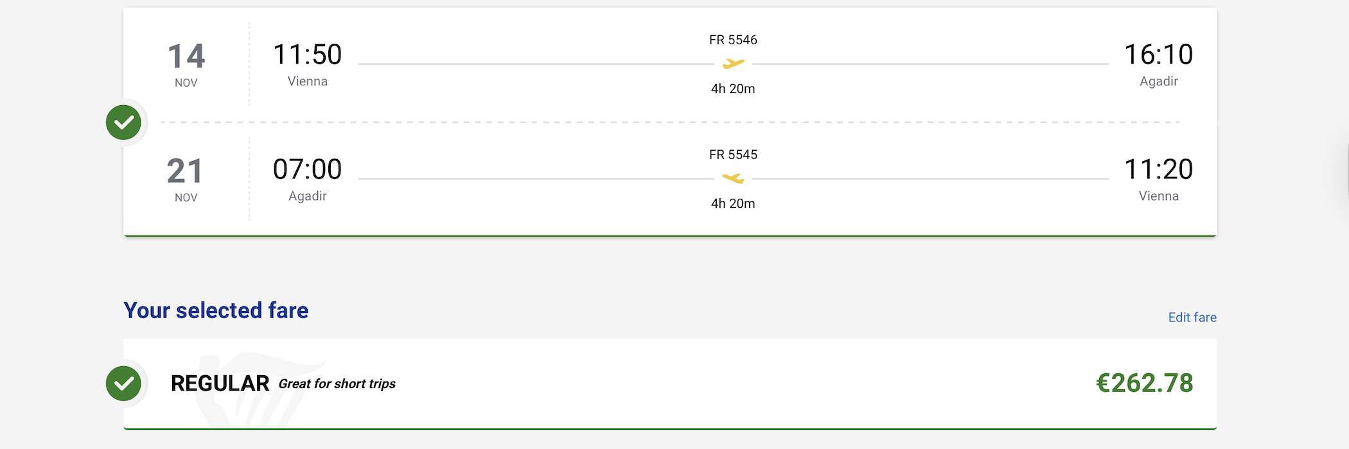Click the return yellow plane icon
Image resolution: width=1349 pixels, height=449 pixels.
(x=733, y=178)
